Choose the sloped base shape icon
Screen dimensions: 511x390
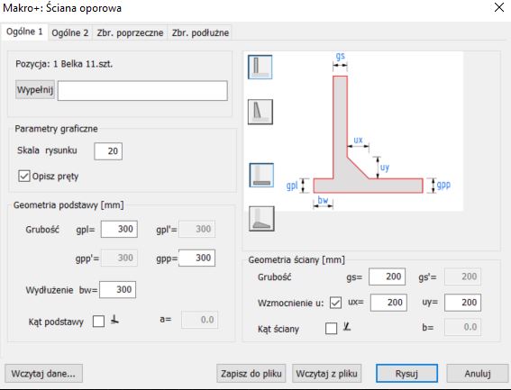click(x=261, y=218)
